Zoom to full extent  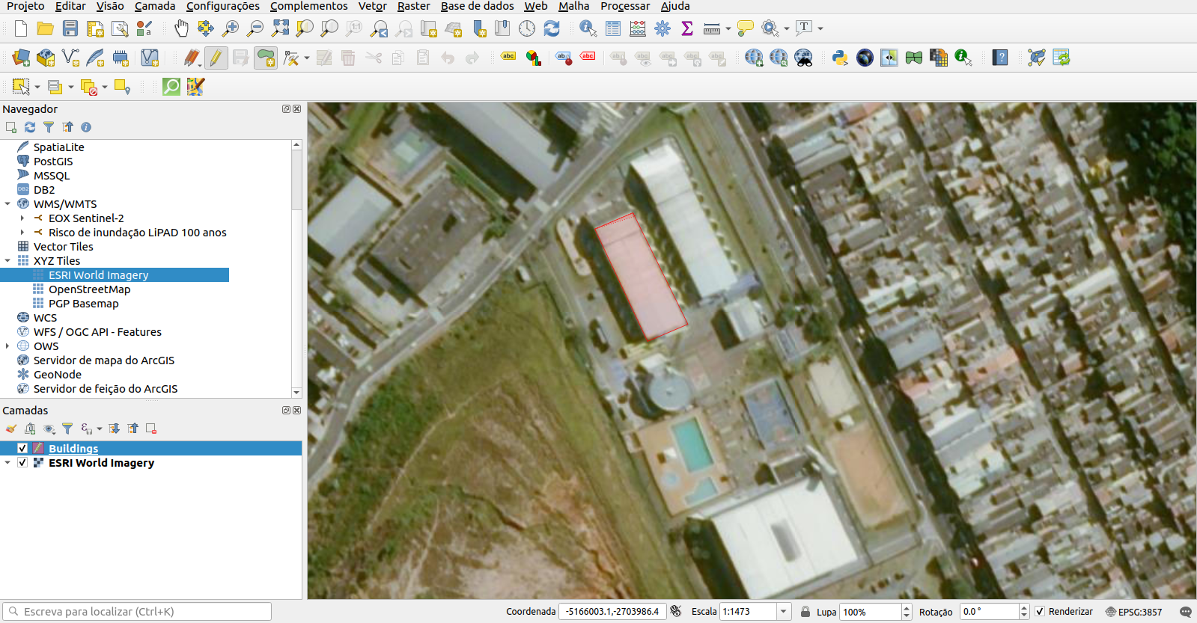pos(280,28)
